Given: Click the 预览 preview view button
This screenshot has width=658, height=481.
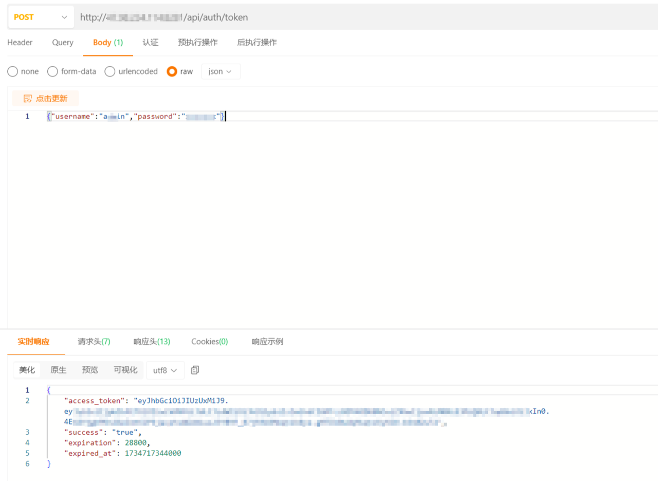Looking at the screenshot, I should [90, 370].
